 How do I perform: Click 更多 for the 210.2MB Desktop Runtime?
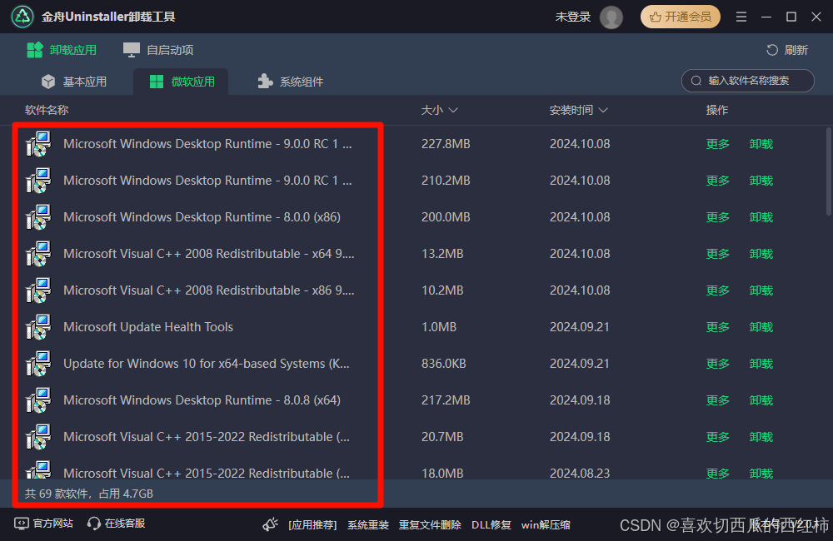[718, 181]
